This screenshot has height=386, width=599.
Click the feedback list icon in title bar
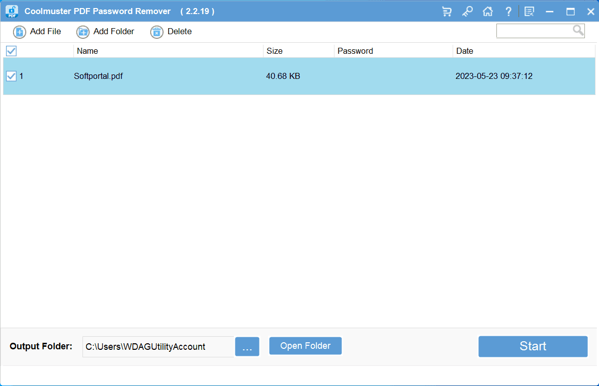(x=529, y=12)
